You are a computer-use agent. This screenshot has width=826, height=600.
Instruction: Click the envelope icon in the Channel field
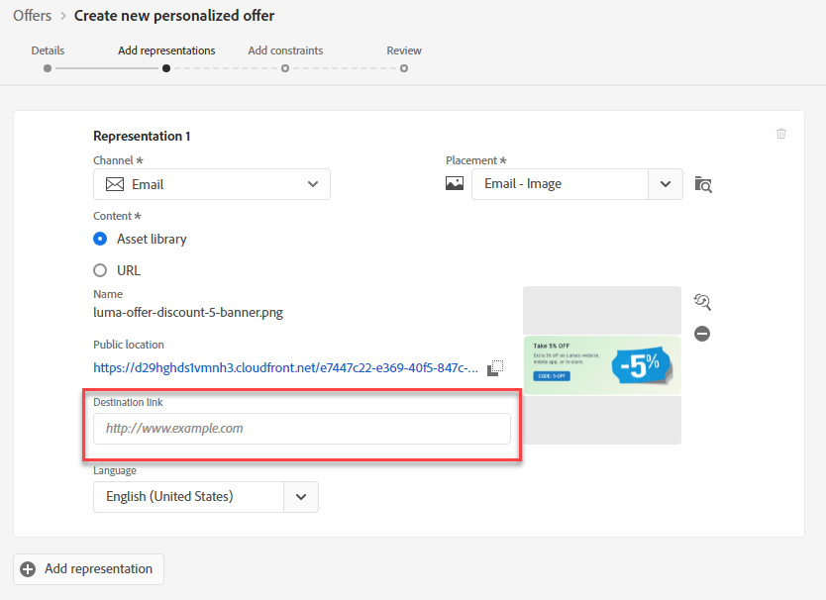pyautogui.click(x=115, y=184)
